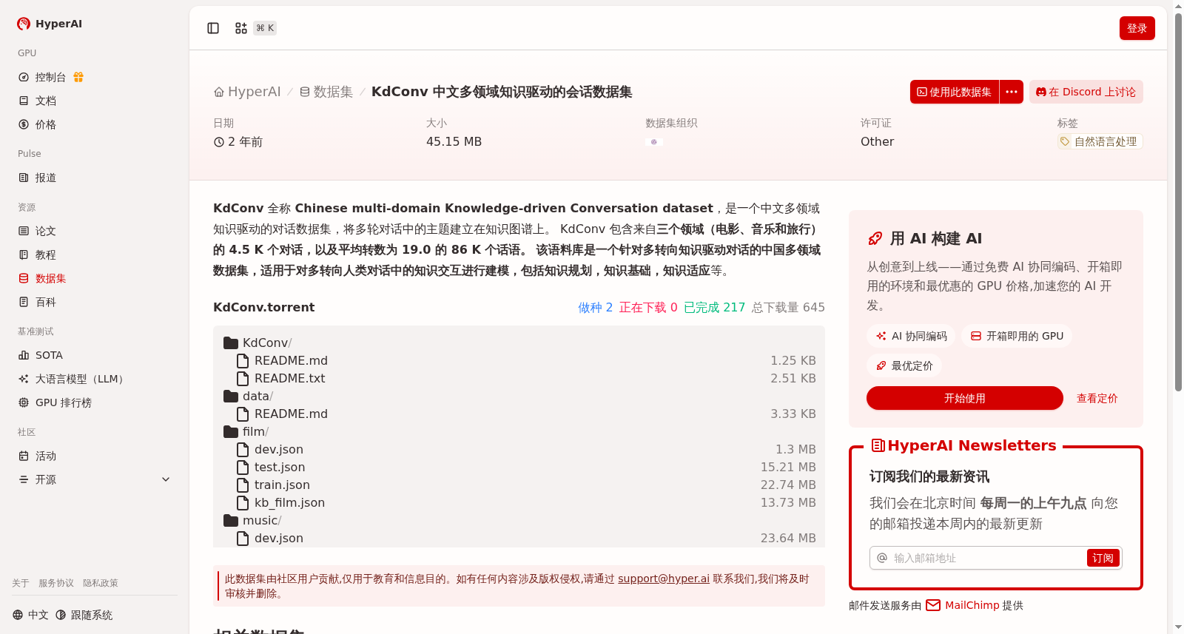
Task: Open 控制台 in the GPU section
Action: pos(50,77)
